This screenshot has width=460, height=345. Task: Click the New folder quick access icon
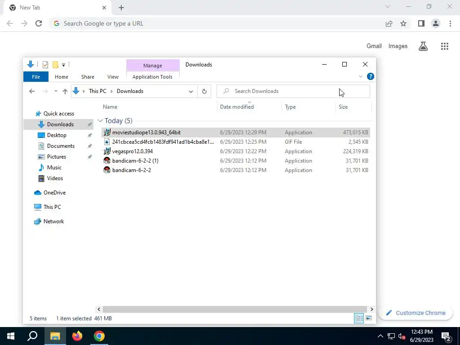(55, 65)
